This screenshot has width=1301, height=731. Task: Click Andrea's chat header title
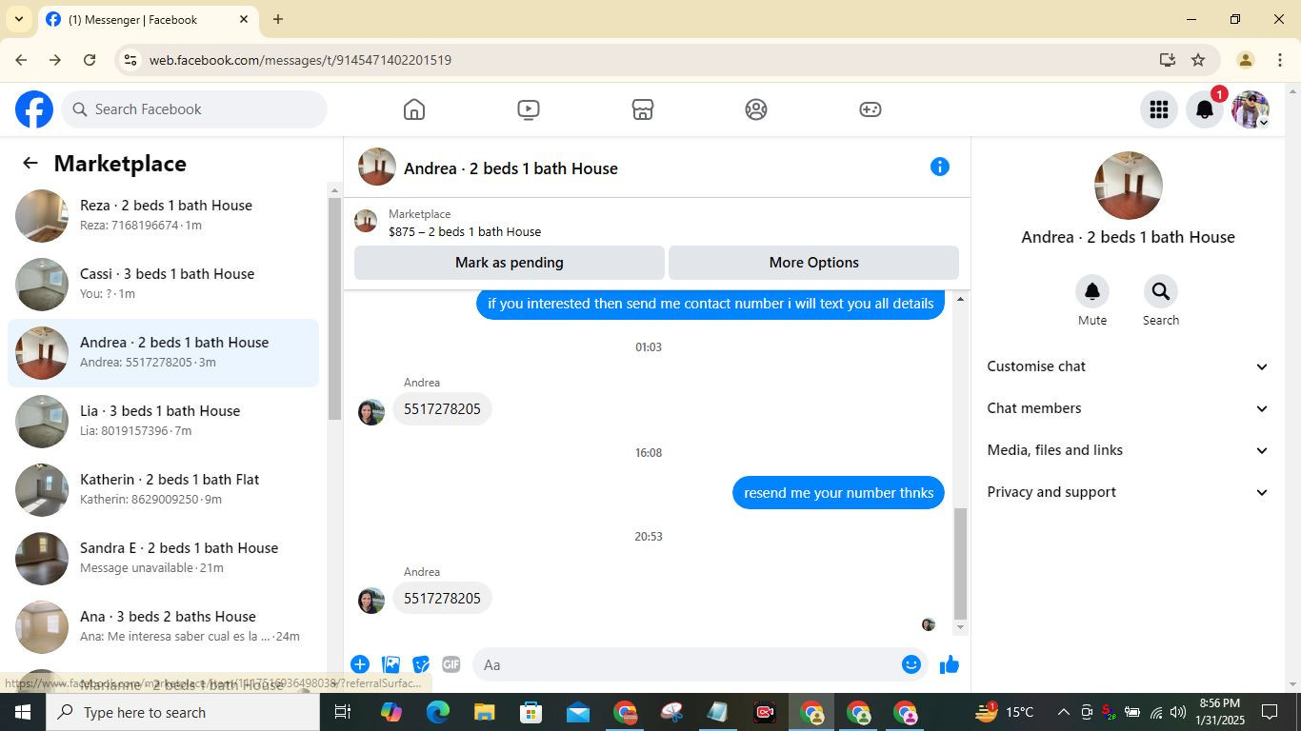510,168
